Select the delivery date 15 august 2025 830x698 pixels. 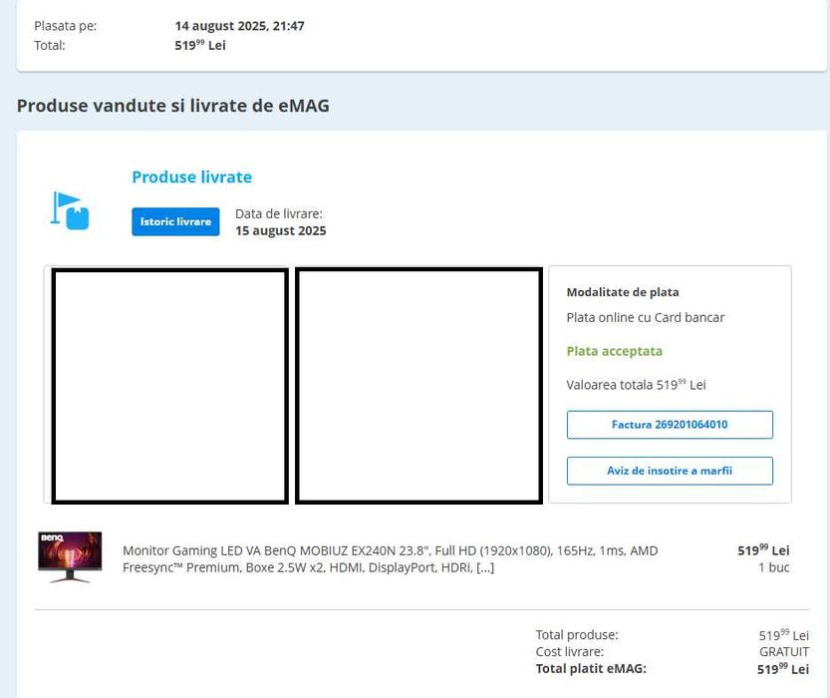click(x=281, y=230)
